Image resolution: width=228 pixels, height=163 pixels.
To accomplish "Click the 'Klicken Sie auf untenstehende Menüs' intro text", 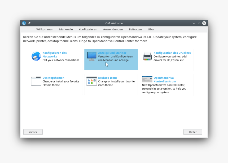I will 110,39.
